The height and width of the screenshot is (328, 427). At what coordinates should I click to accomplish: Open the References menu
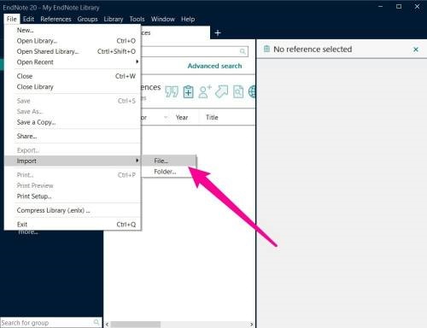56,19
